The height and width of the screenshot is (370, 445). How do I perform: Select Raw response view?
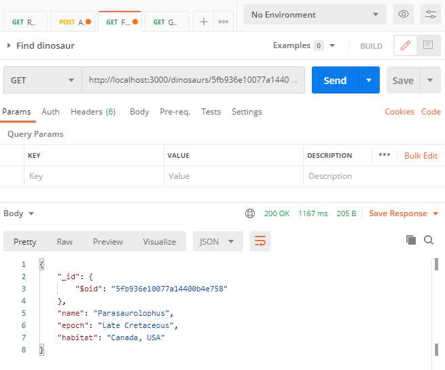(x=65, y=241)
